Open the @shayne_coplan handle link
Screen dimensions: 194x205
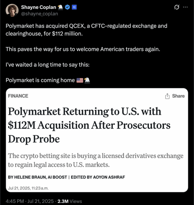pyautogui.click(x=40, y=13)
